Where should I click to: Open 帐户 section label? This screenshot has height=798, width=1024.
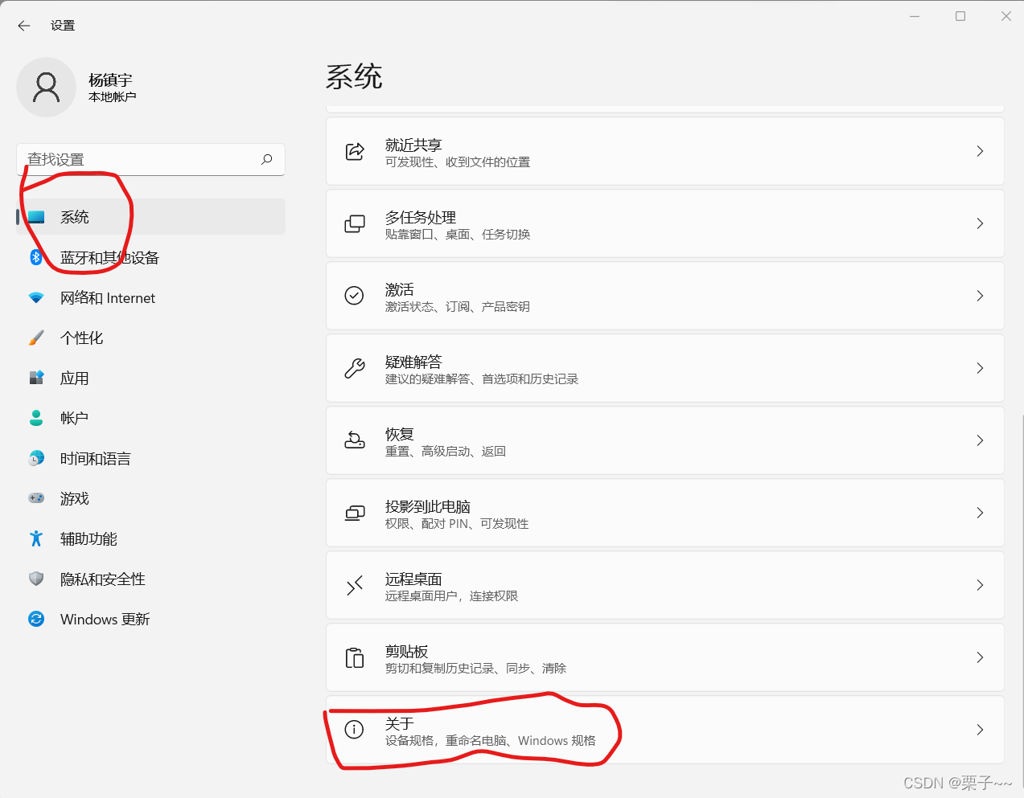(x=75, y=418)
